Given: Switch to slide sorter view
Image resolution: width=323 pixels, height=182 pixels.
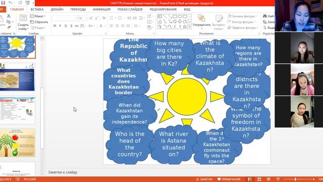Looking at the screenshot, I should pos(259,179).
